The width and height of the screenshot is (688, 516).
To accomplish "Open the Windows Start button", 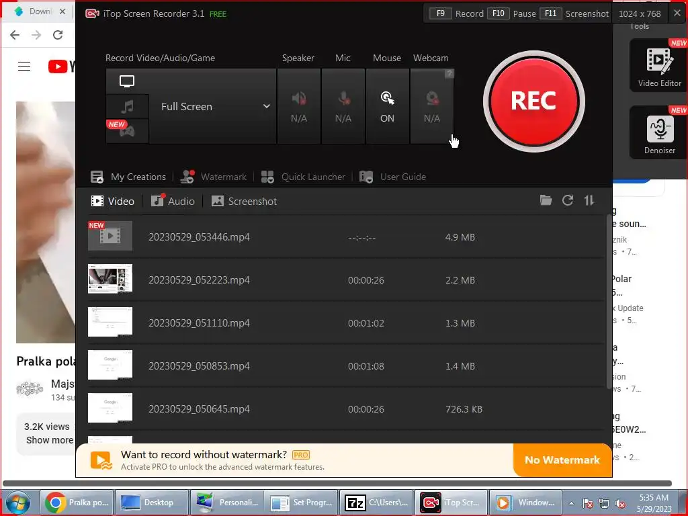I will click(18, 503).
